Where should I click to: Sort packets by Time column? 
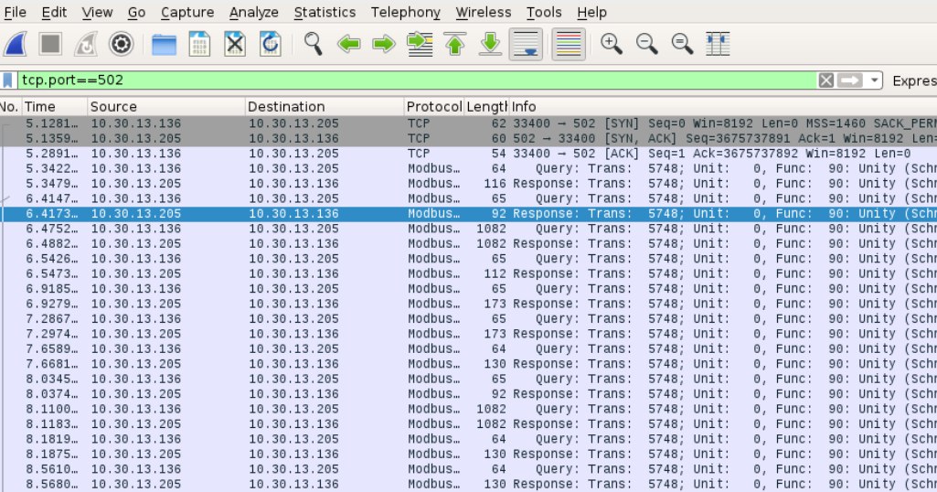coord(54,106)
